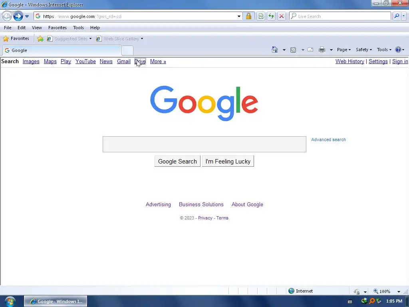409x307 pixels.
Task: Click the Internet zone globe icon
Action: click(291, 291)
